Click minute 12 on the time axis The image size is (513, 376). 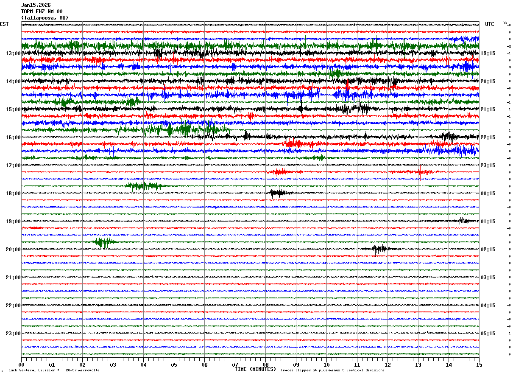(x=388, y=365)
